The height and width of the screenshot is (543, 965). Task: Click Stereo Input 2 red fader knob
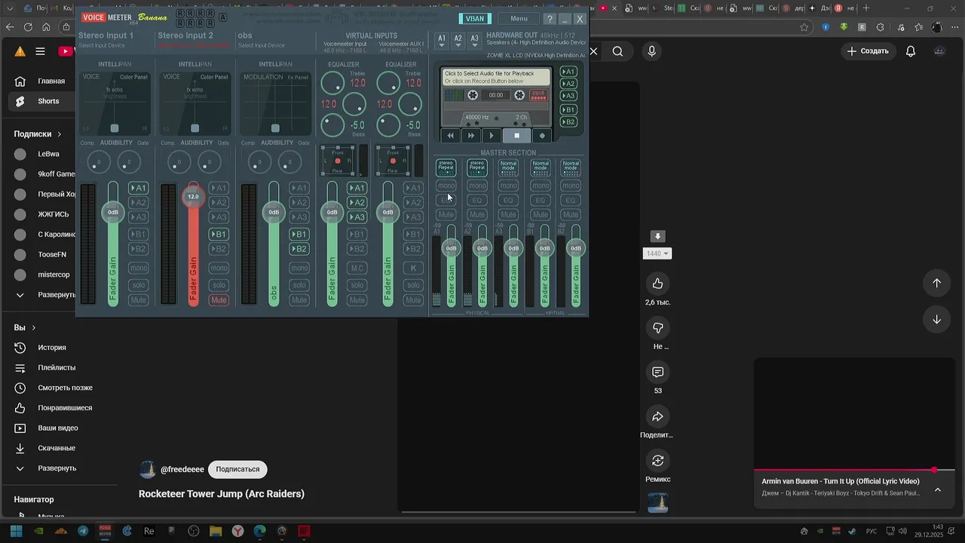(x=193, y=197)
